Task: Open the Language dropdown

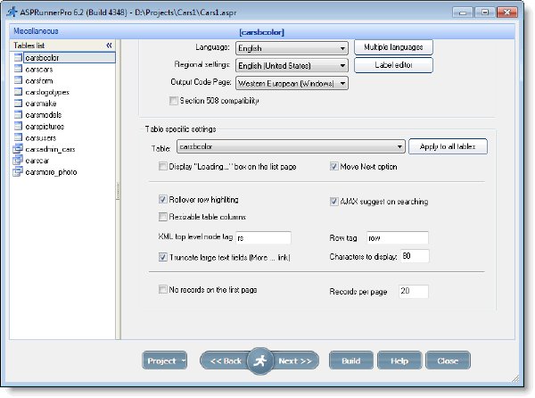Action: pyautogui.click(x=292, y=48)
